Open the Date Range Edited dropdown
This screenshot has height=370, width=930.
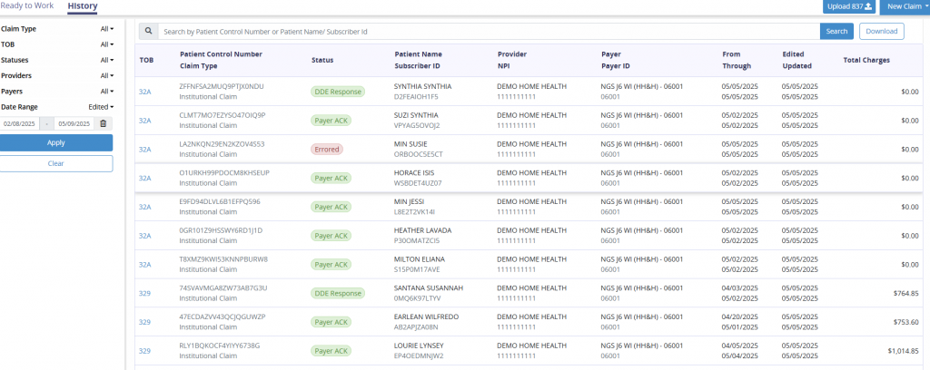click(x=102, y=107)
